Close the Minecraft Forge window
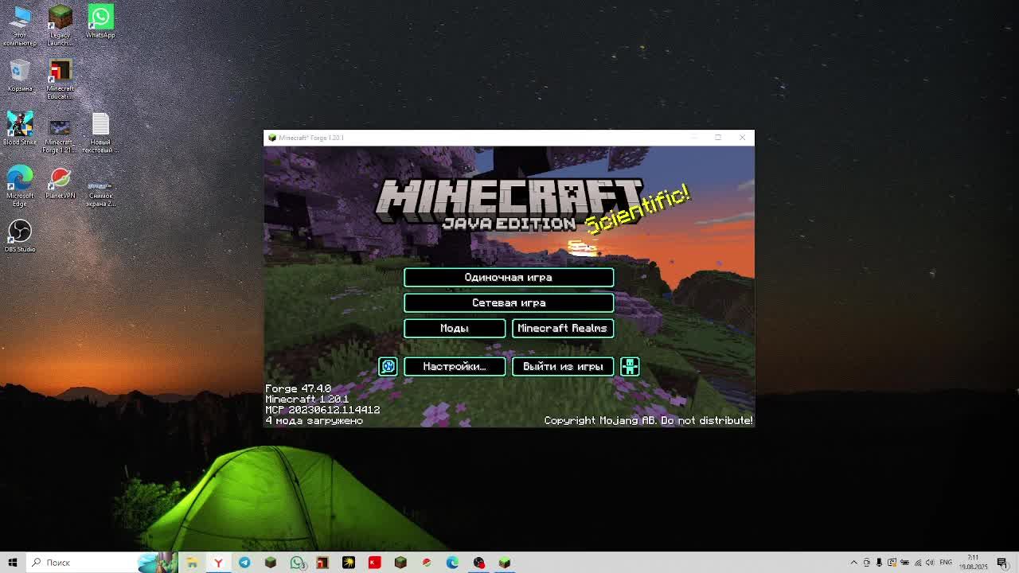This screenshot has height=573, width=1019. [x=742, y=138]
